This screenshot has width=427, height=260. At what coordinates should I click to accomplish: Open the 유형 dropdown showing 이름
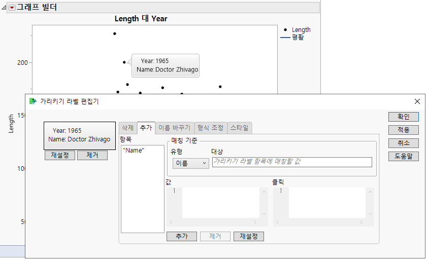(190, 163)
